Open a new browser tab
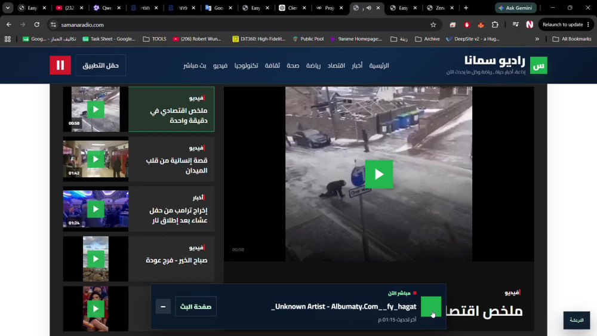The height and width of the screenshot is (336, 597). [466, 8]
